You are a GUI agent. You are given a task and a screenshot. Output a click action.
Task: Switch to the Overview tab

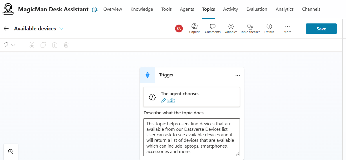(x=112, y=9)
